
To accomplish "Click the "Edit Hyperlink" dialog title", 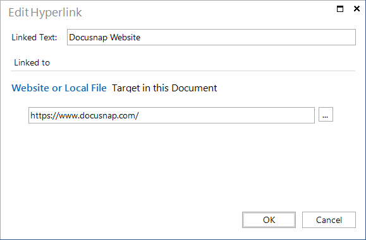I will pyautogui.click(x=46, y=13).
